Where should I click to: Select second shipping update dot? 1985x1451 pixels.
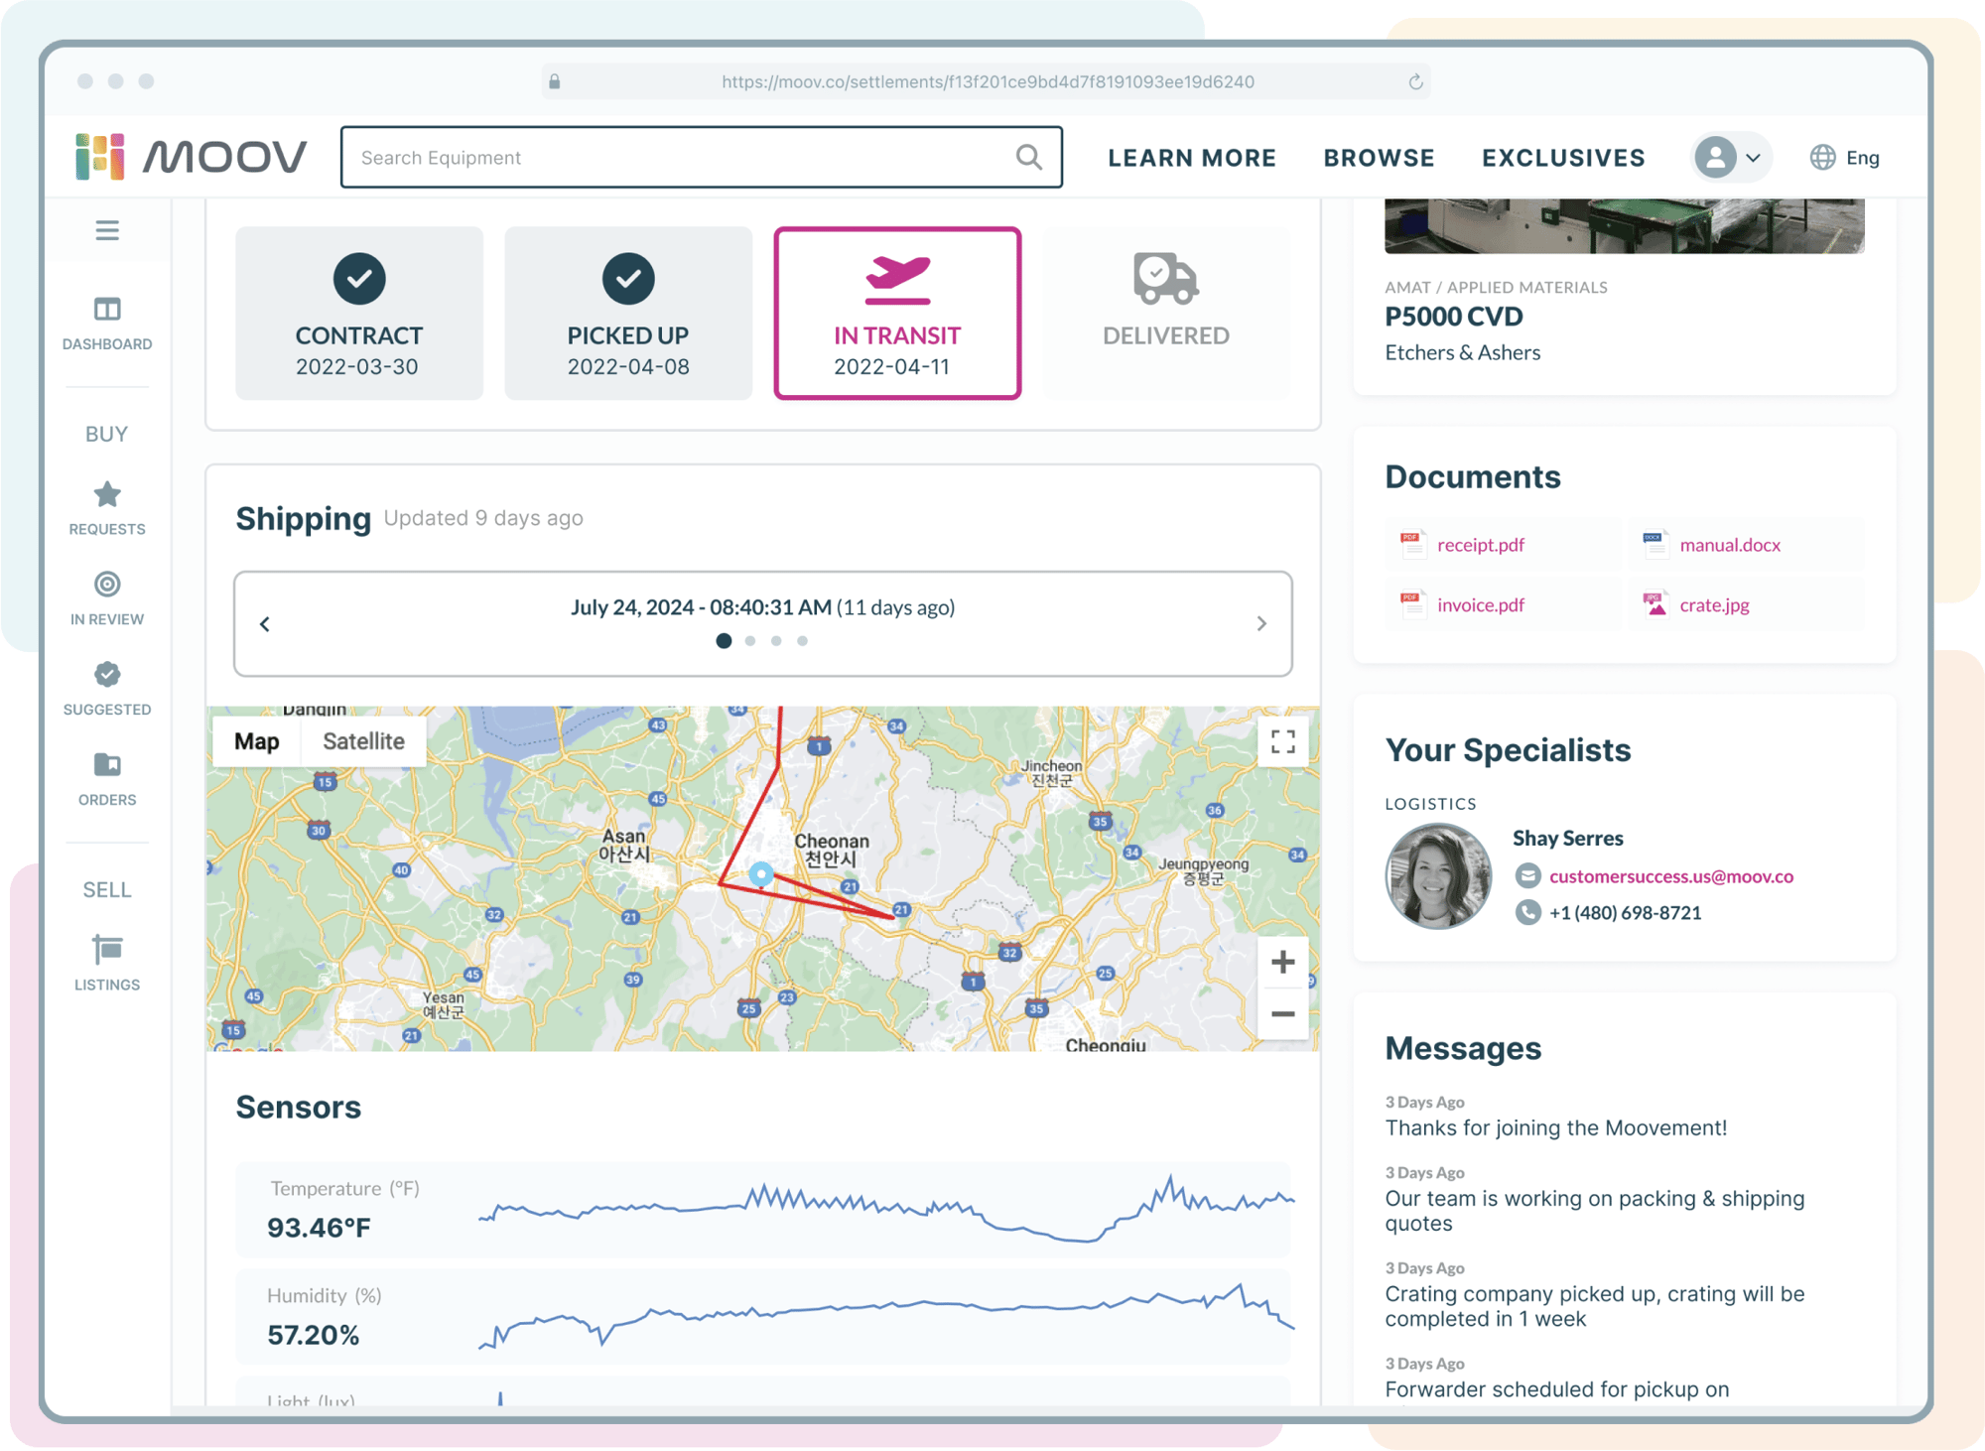(750, 641)
